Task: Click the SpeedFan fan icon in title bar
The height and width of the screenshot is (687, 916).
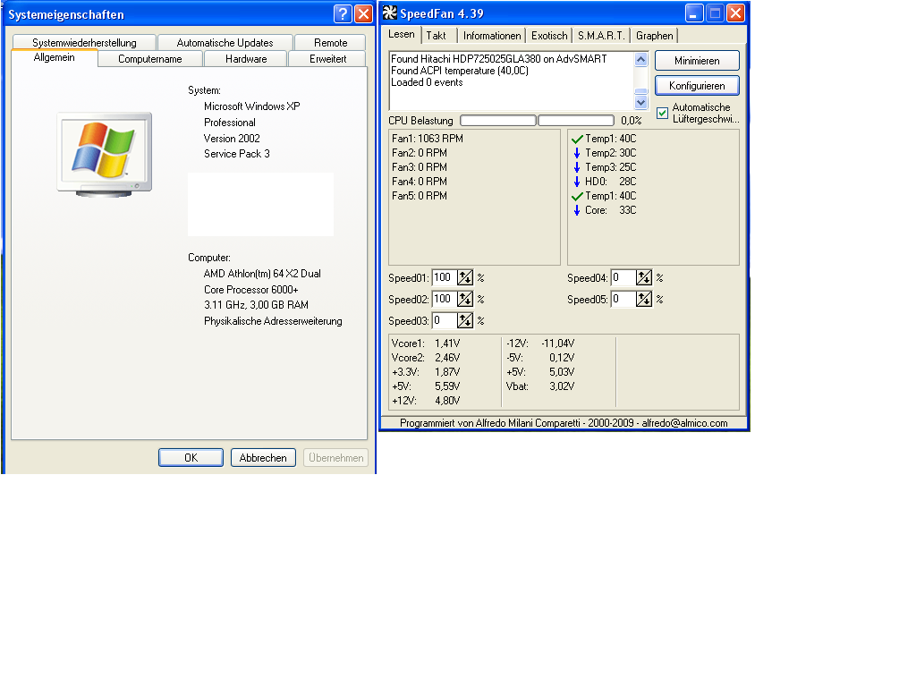Action: click(x=390, y=13)
